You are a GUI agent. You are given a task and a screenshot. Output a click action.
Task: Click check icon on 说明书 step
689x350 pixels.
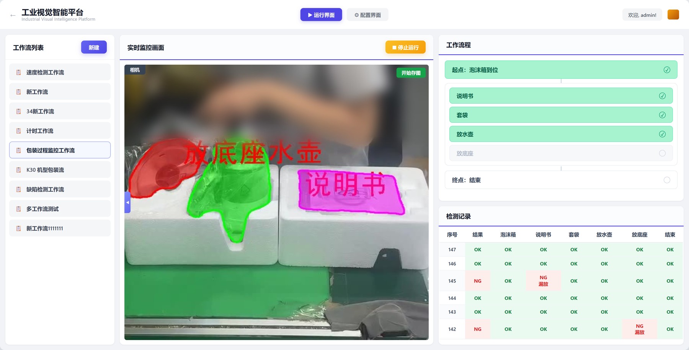click(x=662, y=96)
